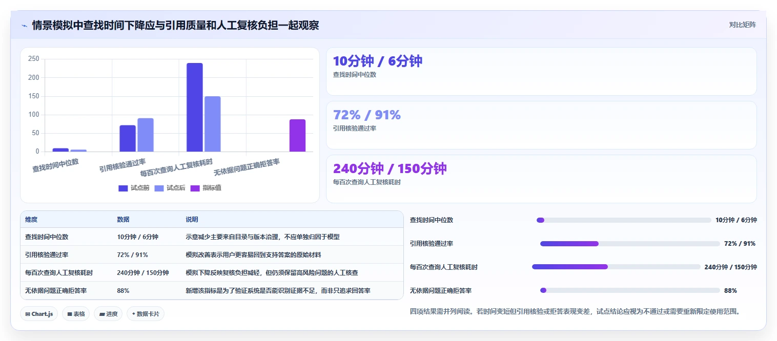The width and height of the screenshot is (777, 341).
Task: Click the 240分钟 / 150分钟 data card
Action: point(541,179)
